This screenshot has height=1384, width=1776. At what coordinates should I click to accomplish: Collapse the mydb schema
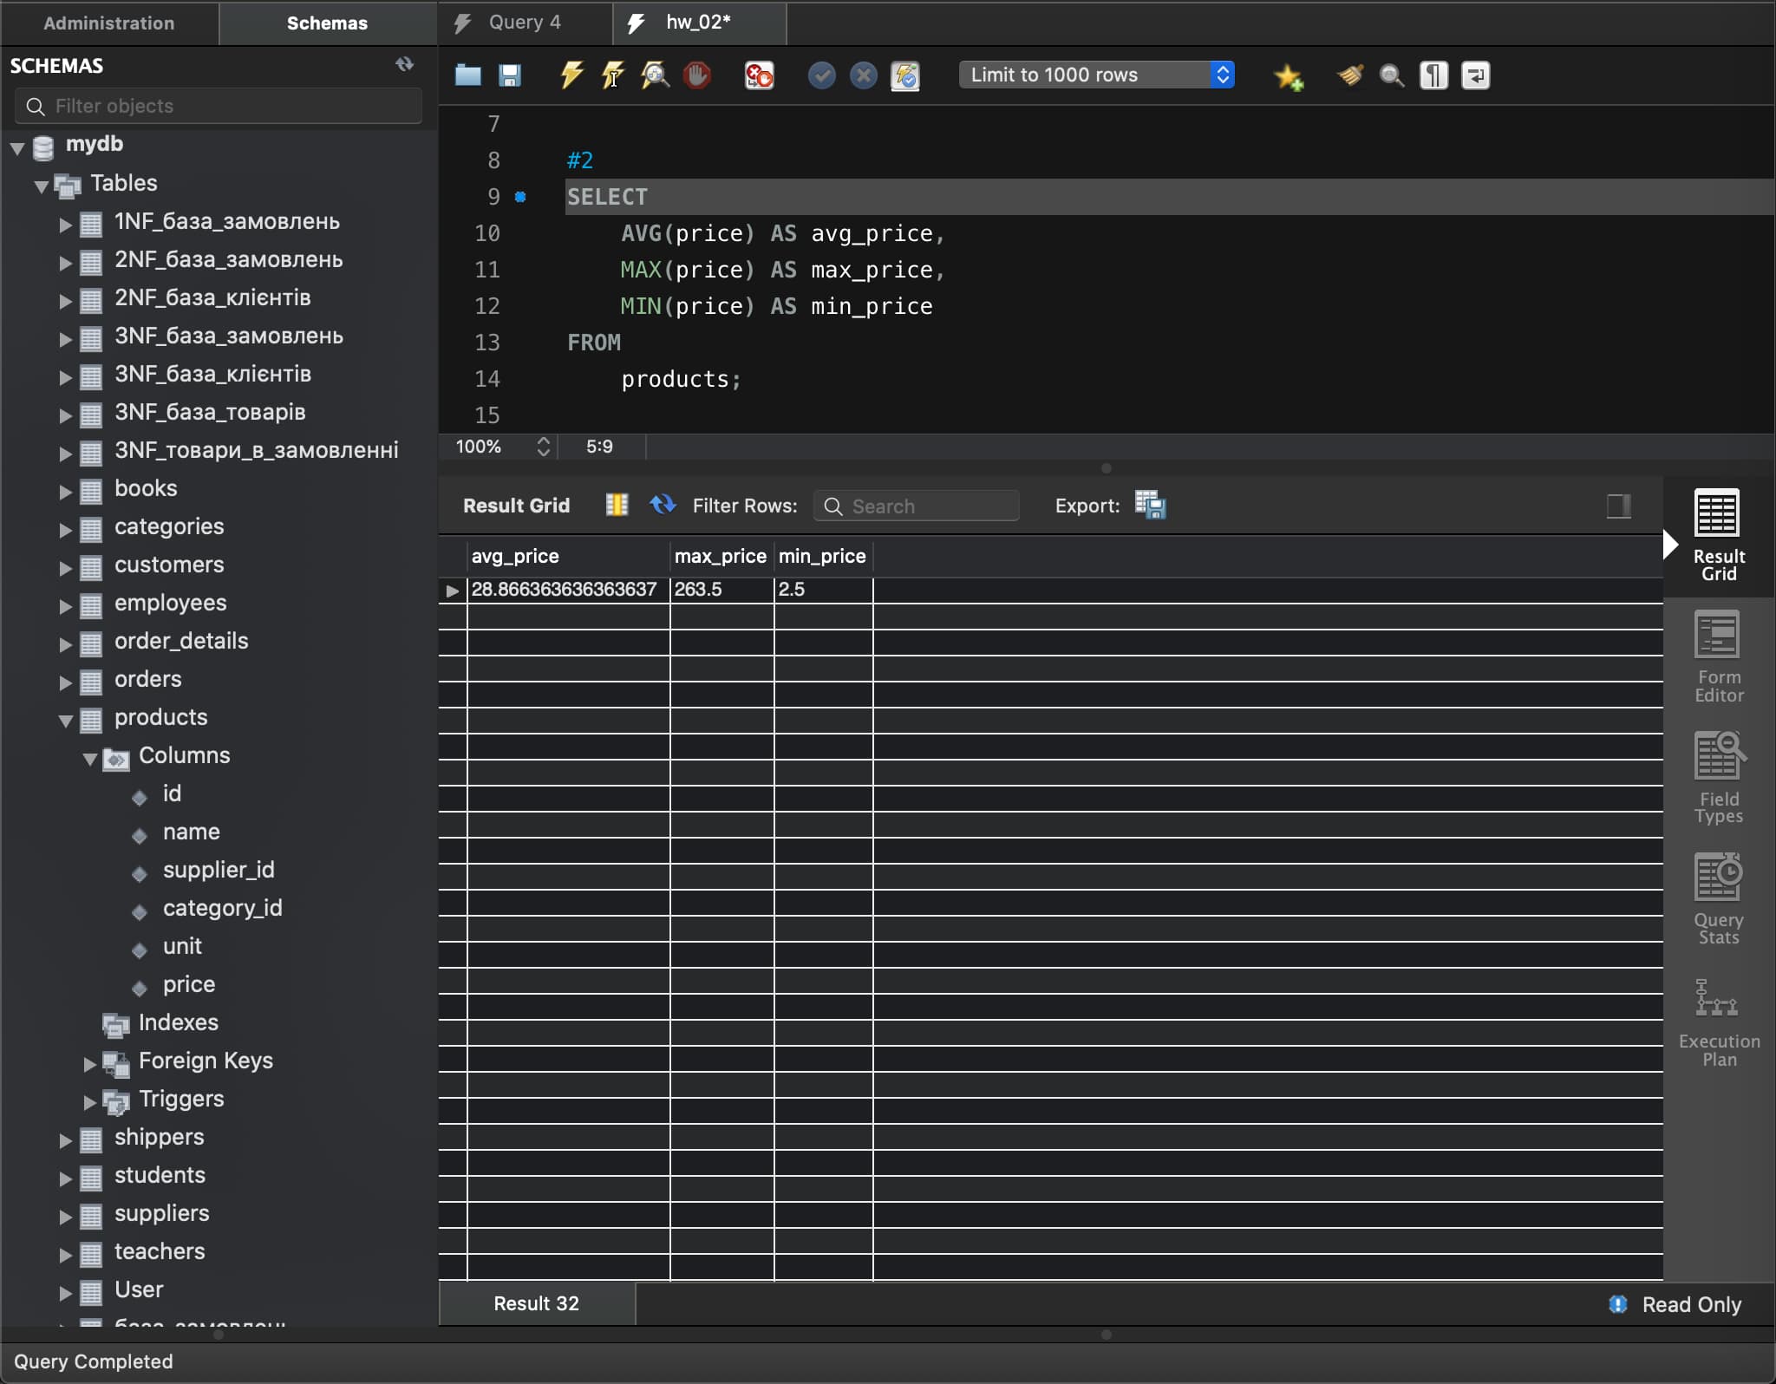17,148
